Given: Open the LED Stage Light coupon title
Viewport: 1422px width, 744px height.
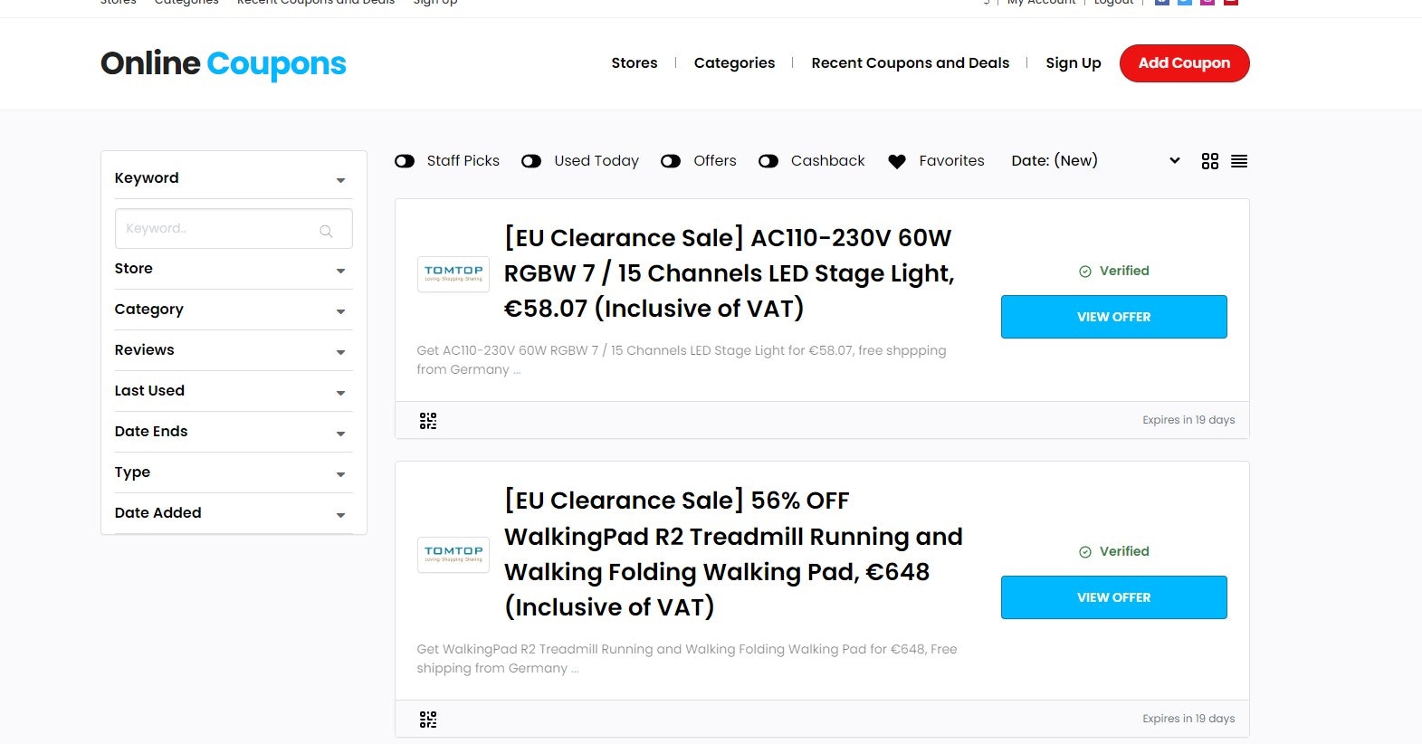Looking at the screenshot, I should (729, 273).
